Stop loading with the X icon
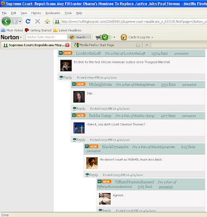 coord(37,21)
